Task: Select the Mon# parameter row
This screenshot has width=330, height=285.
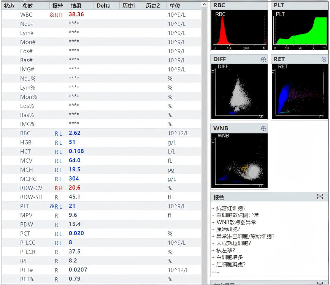Action: click(101, 42)
